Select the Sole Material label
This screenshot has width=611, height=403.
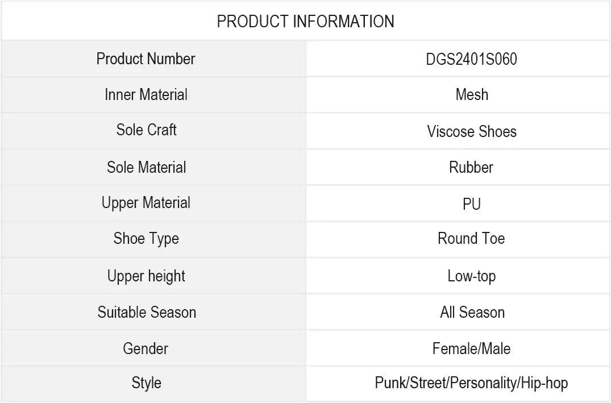pos(146,167)
